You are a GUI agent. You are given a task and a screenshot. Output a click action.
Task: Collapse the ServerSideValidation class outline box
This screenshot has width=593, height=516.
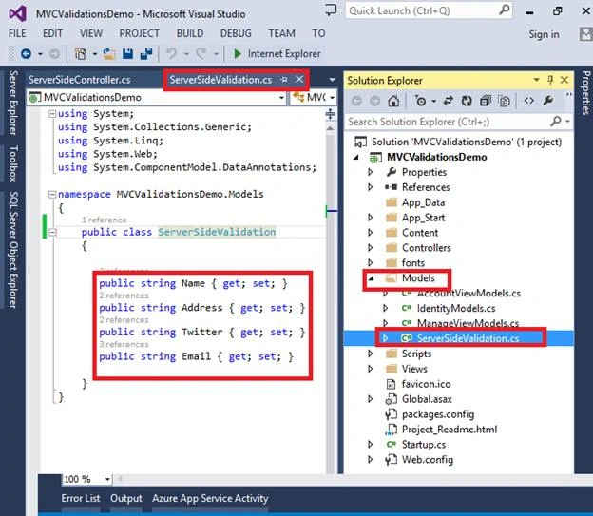(52, 232)
